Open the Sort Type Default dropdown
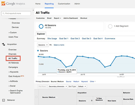Image resolution: width=135 pixels, height=105 pixels. point(82,87)
